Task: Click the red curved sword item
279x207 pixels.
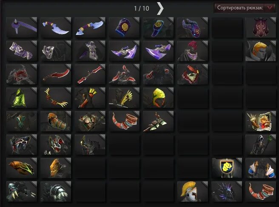Action: [x=56, y=74]
